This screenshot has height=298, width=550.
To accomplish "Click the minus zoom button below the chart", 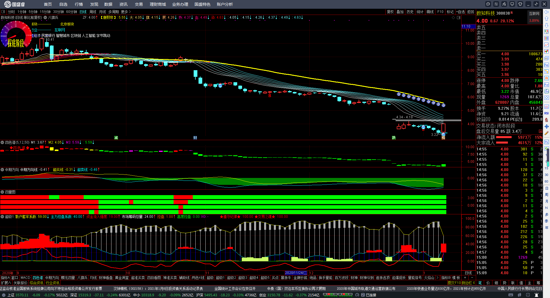I will 472,278.
